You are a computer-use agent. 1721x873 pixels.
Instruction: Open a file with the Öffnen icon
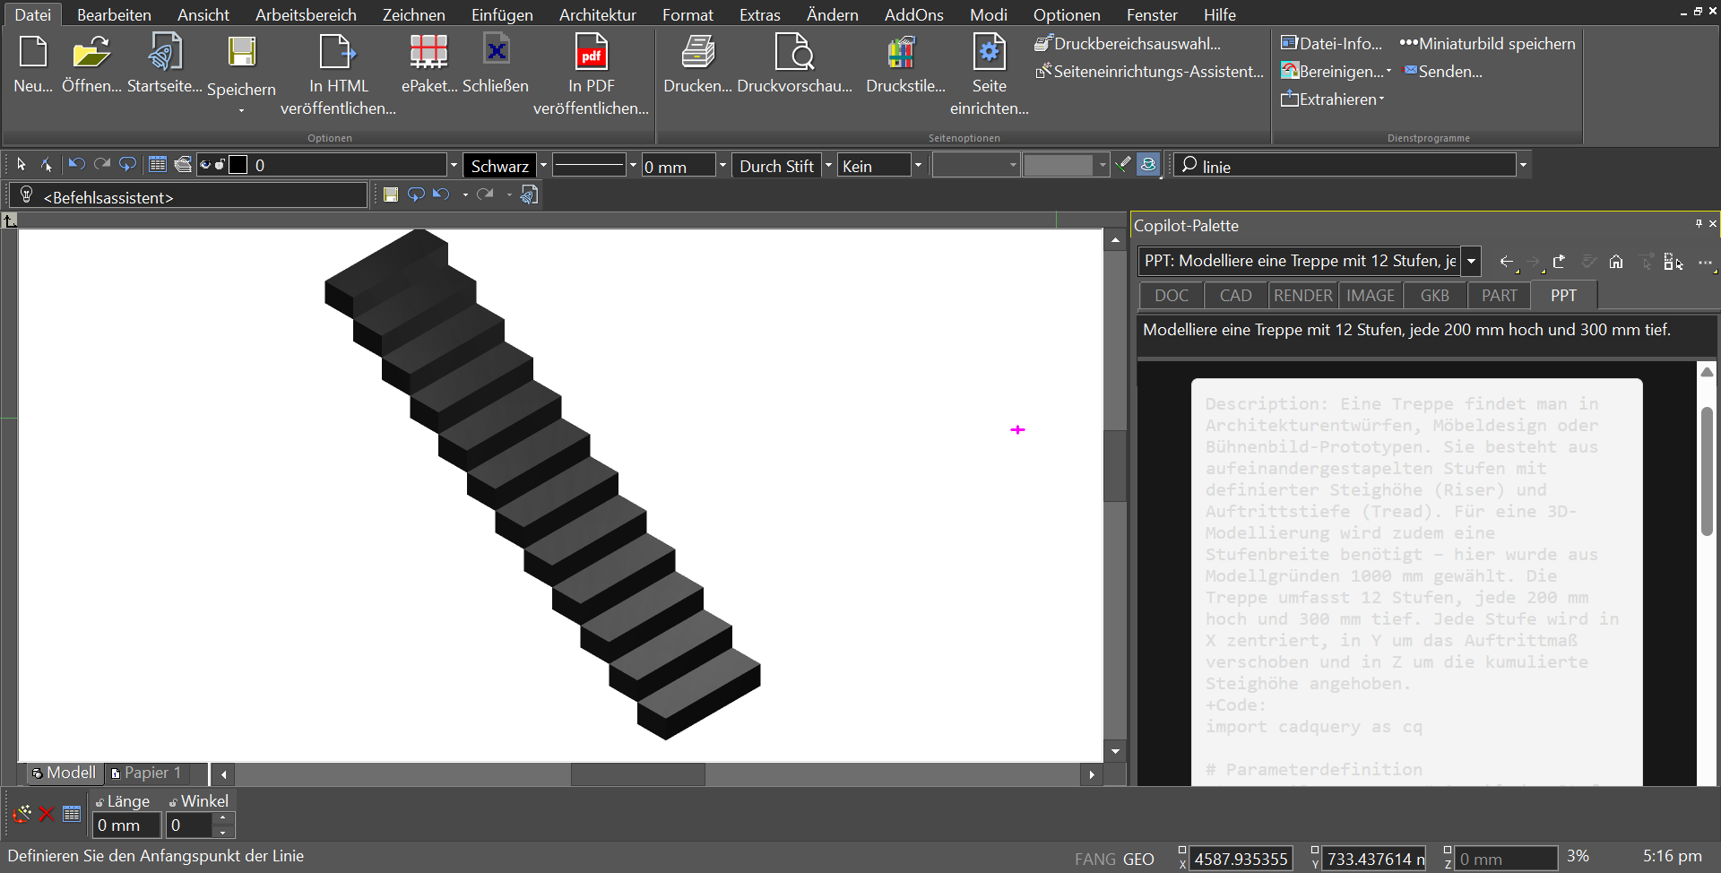[x=91, y=52]
